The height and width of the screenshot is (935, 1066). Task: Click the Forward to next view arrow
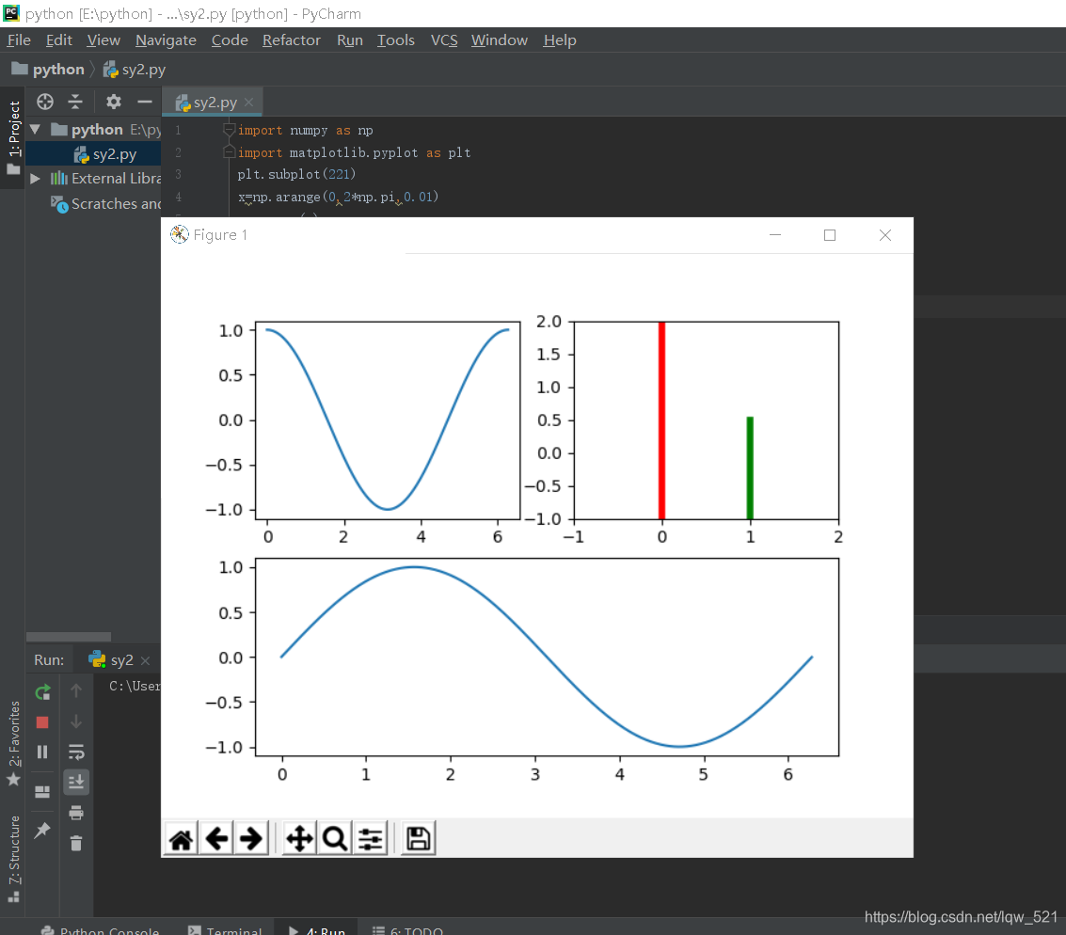pyautogui.click(x=251, y=839)
